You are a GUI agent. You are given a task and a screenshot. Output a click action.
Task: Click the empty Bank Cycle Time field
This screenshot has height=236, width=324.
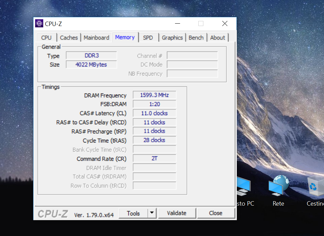pyautogui.click(x=154, y=149)
